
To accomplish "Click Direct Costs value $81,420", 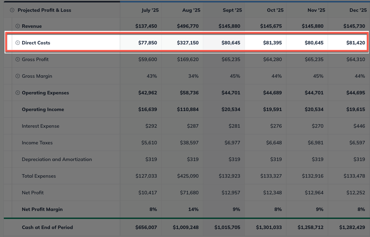I will [356, 43].
